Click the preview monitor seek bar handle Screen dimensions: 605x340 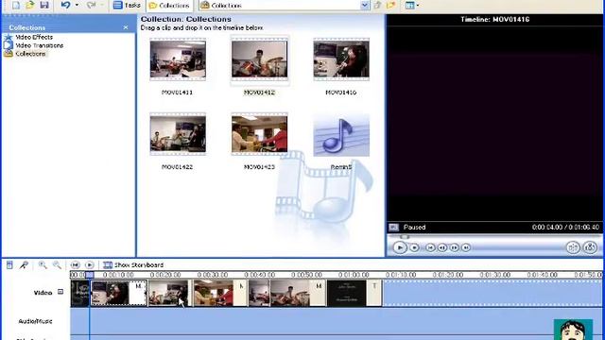404,237
